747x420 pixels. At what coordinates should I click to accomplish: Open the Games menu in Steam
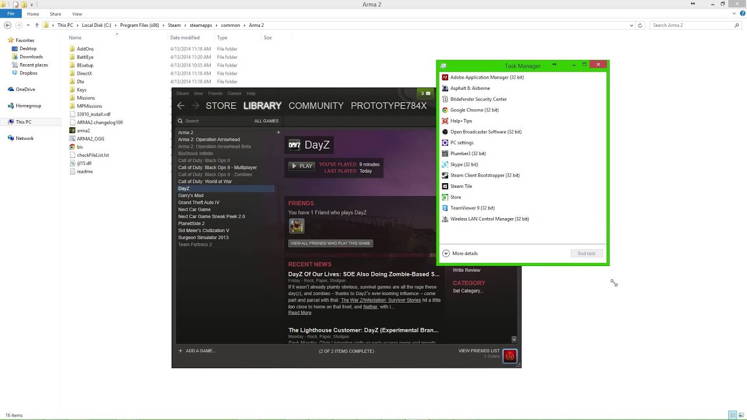point(234,93)
